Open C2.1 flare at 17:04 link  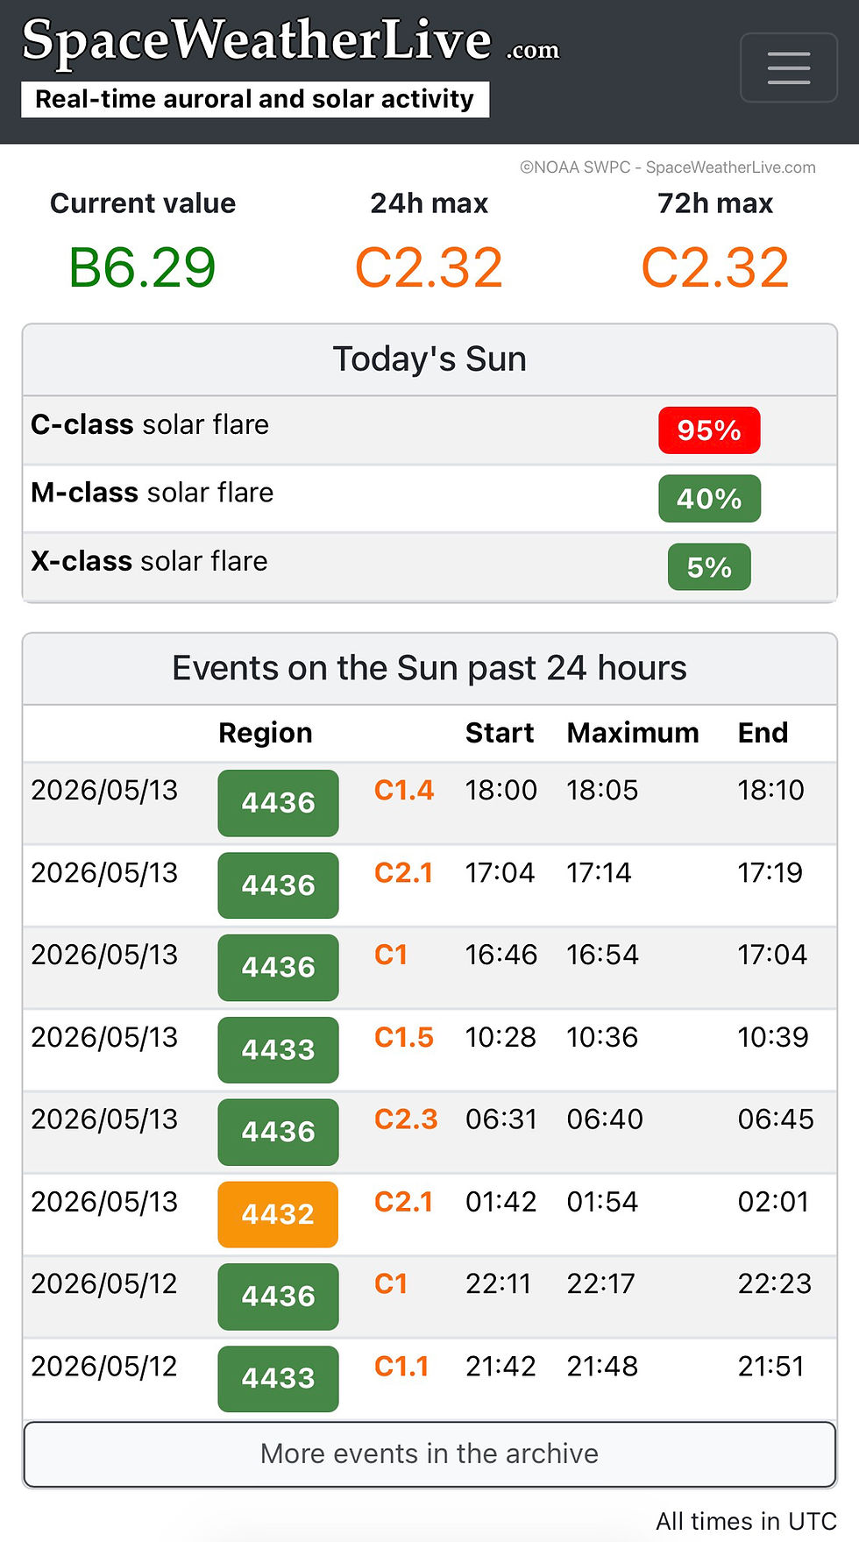pyautogui.click(x=403, y=872)
